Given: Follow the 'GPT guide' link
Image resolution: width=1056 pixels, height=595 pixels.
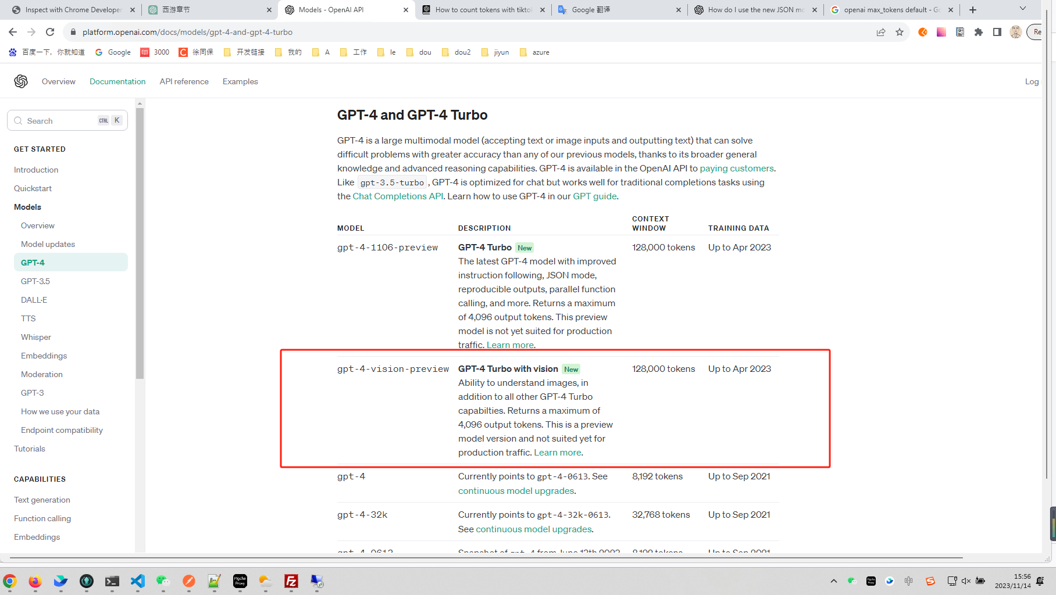Looking at the screenshot, I should 595,196.
